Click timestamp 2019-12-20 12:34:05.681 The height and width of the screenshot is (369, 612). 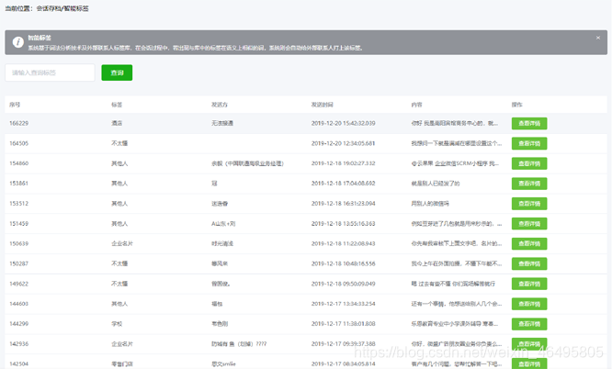pos(343,143)
